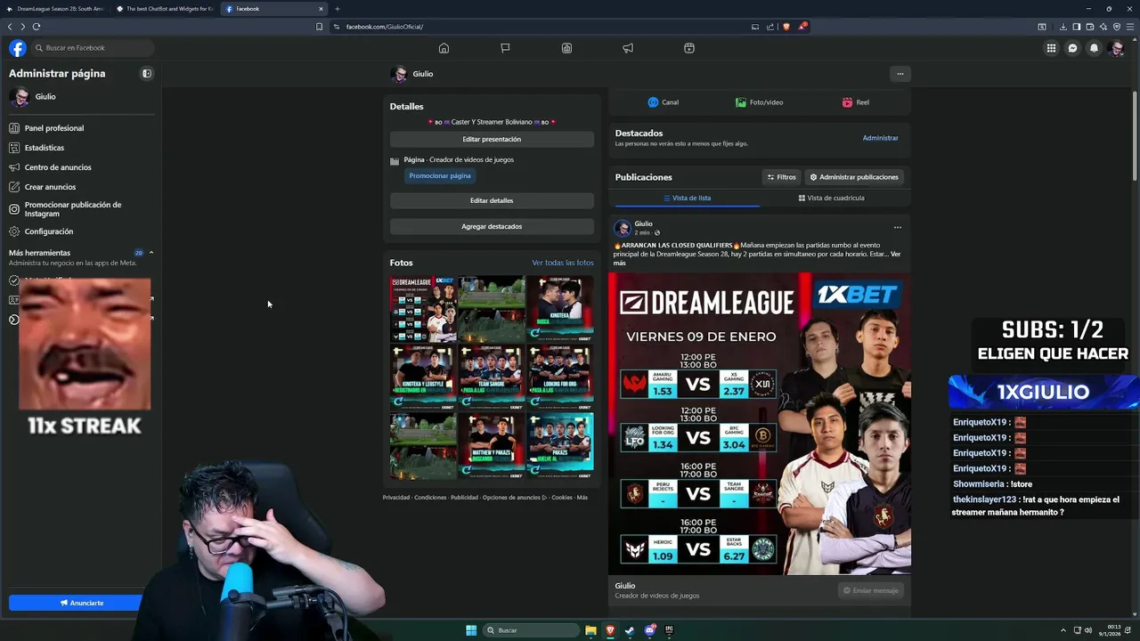Viewport: 1140px width, 641px height.
Task: Open Steam from the taskbar
Action: point(630,630)
